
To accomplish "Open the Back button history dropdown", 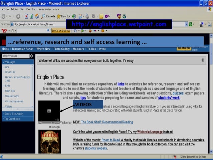I will click(13, 16).
